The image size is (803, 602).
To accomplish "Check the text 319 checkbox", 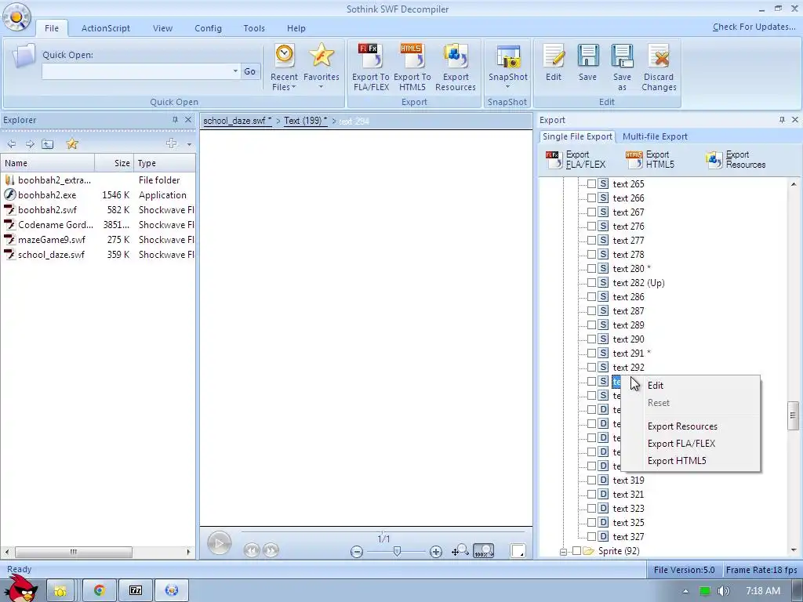I will coord(591,481).
